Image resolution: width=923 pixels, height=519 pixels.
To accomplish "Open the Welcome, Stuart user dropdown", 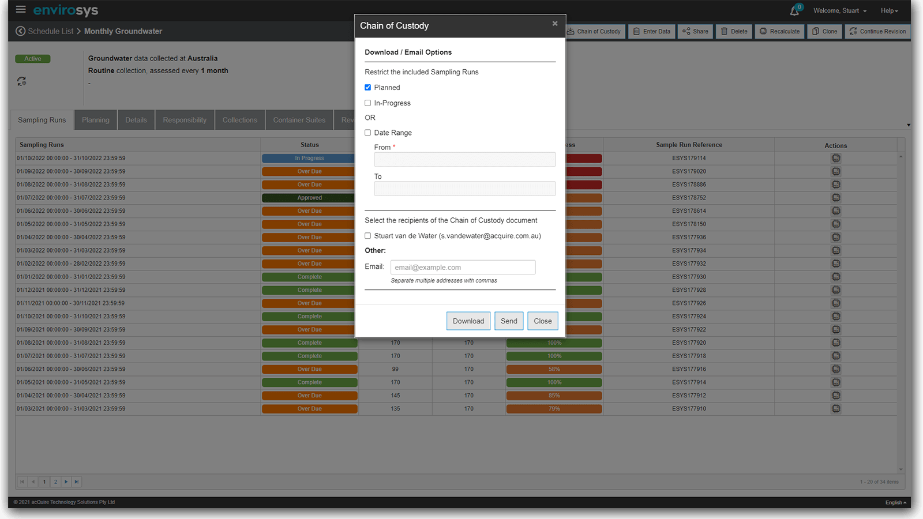I will pyautogui.click(x=839, y=11).
